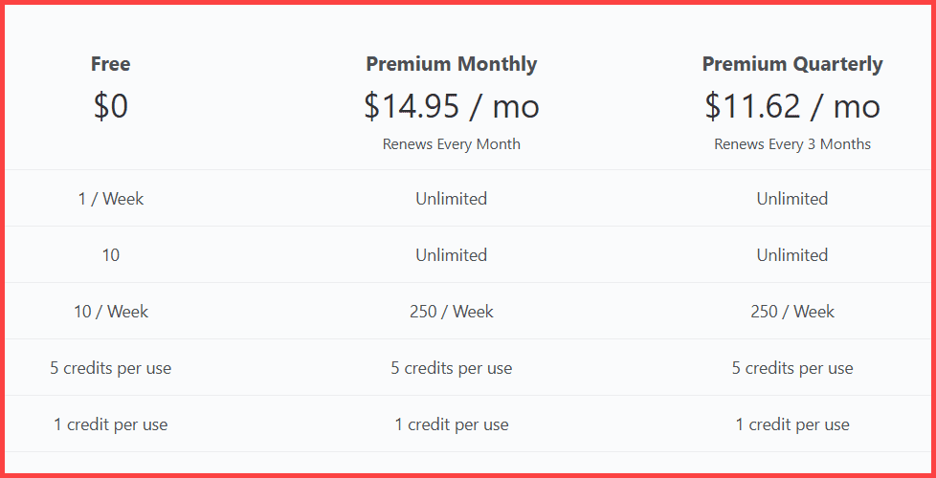Click the Free plan's 10 cell
936x478 pixels.
(x=111, y=255)
